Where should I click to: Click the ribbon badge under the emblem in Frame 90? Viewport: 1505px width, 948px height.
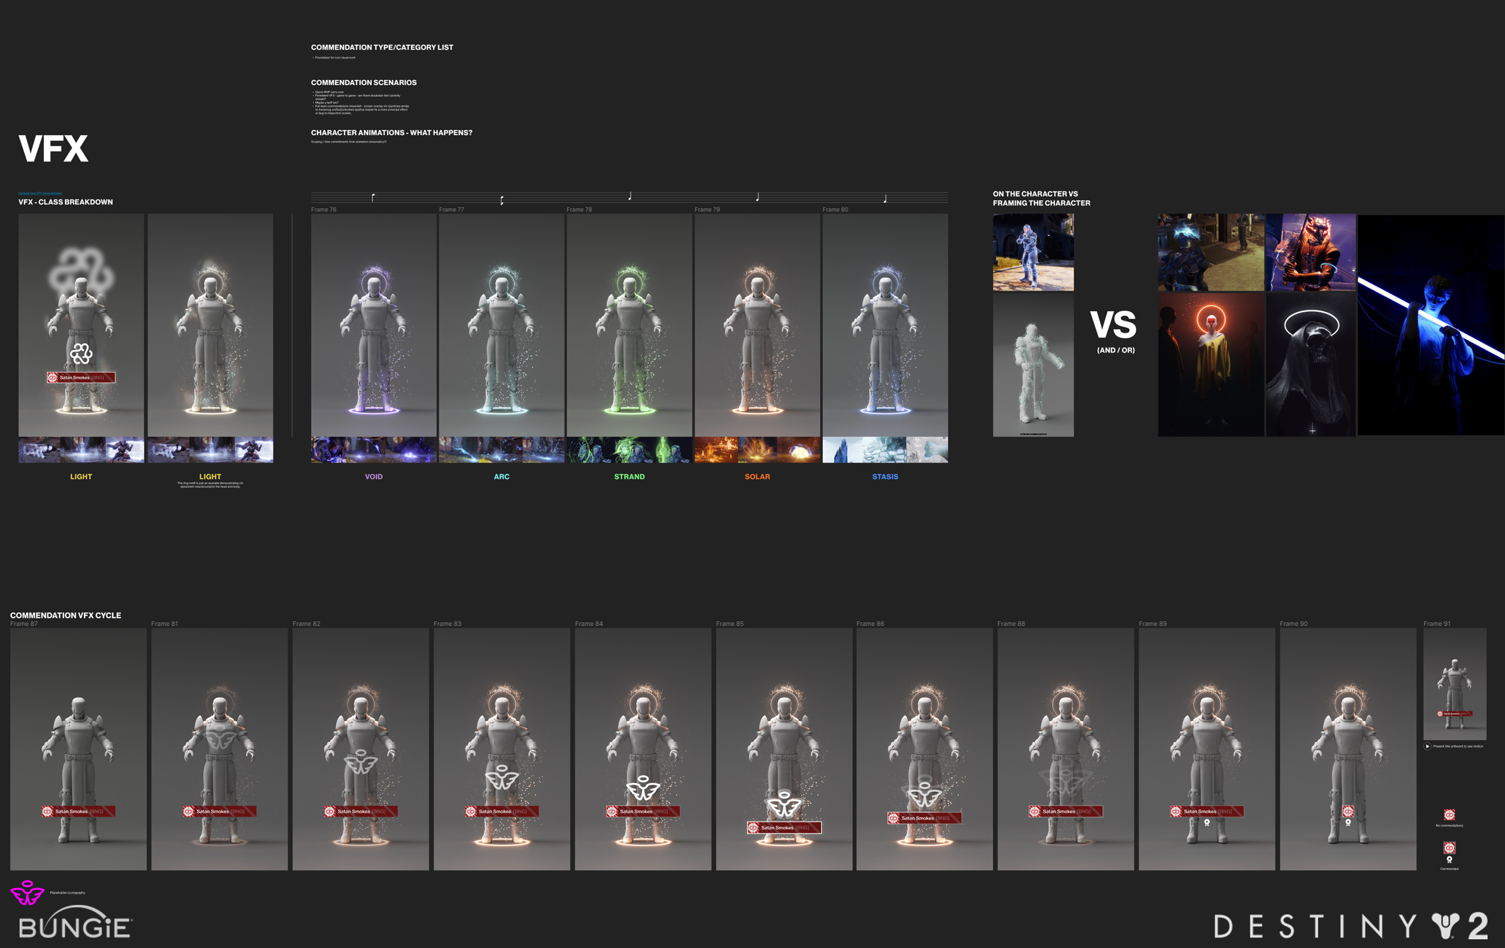pos(1348,822)
